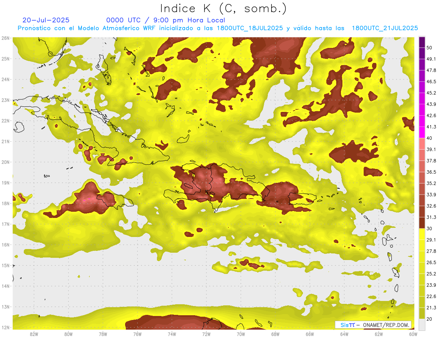Select the olive legend swatch between 20 and 21.3
The height and width of the screenshot is (339, 439).
[422, 313]
